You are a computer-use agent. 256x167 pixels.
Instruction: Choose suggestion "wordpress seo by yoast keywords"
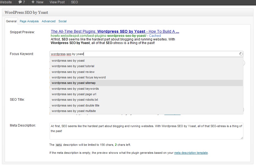(146, 89)
